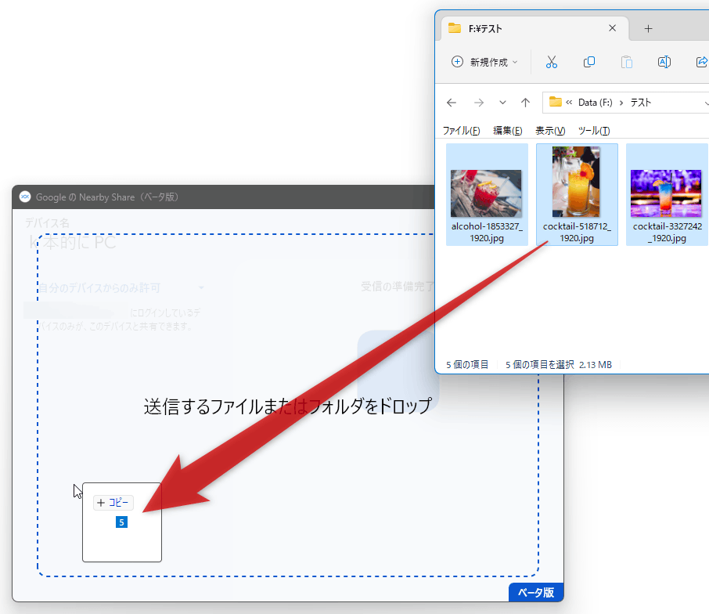Click the 受信の準備完了 status text
The width and height of the screenshot is (709, 614).
(x=398, y=287)
